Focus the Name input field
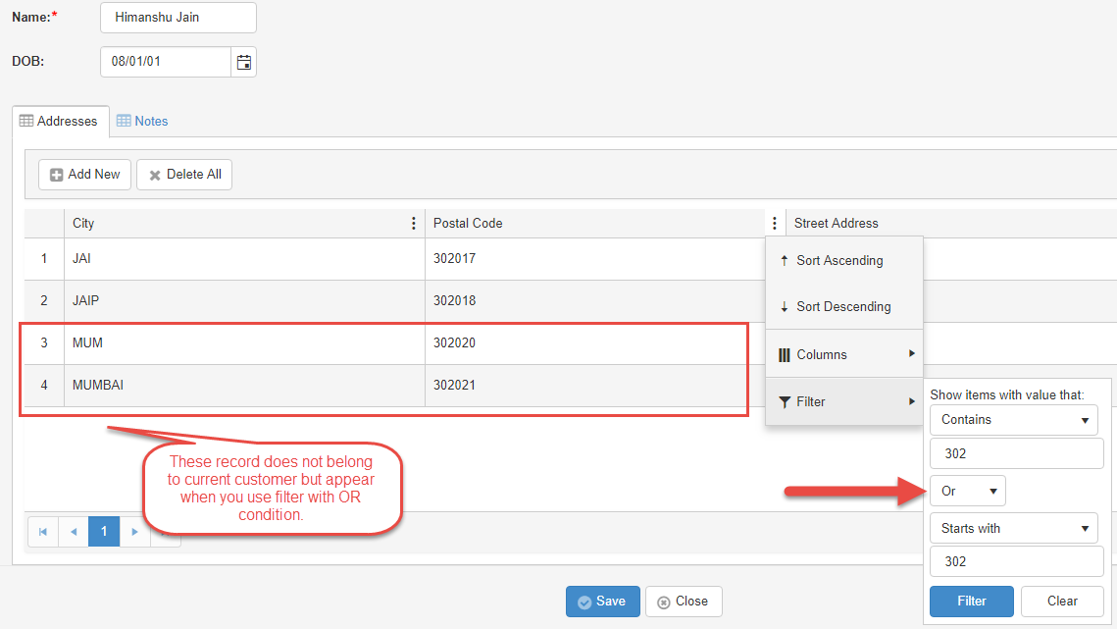 178,18
